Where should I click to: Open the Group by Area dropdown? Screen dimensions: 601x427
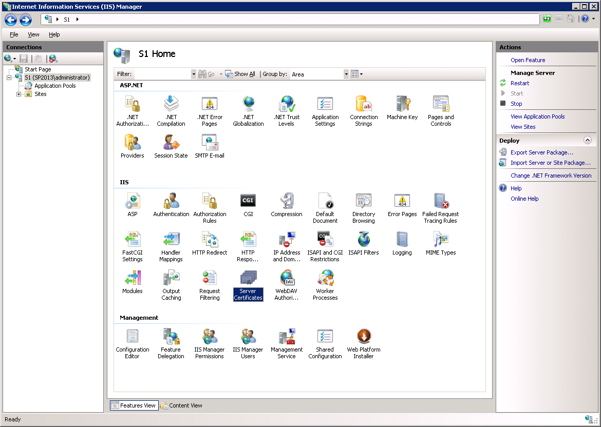[347, 73]
